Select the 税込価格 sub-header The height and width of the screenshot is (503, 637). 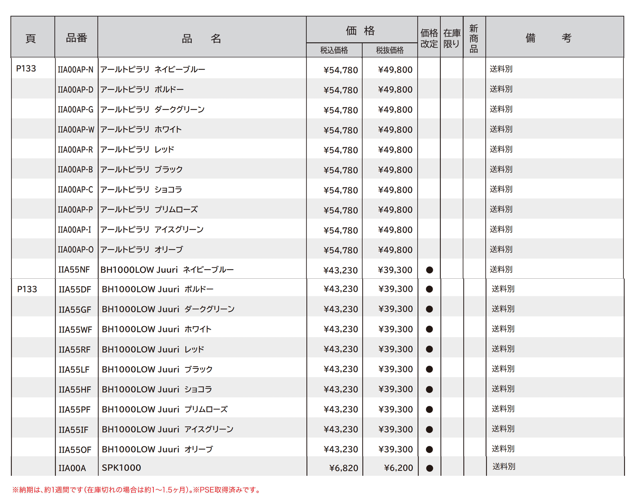tap(334, 50)
